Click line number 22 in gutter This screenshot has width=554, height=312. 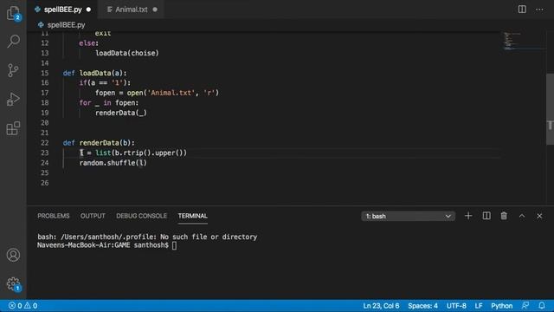click(x=44, y=142)
